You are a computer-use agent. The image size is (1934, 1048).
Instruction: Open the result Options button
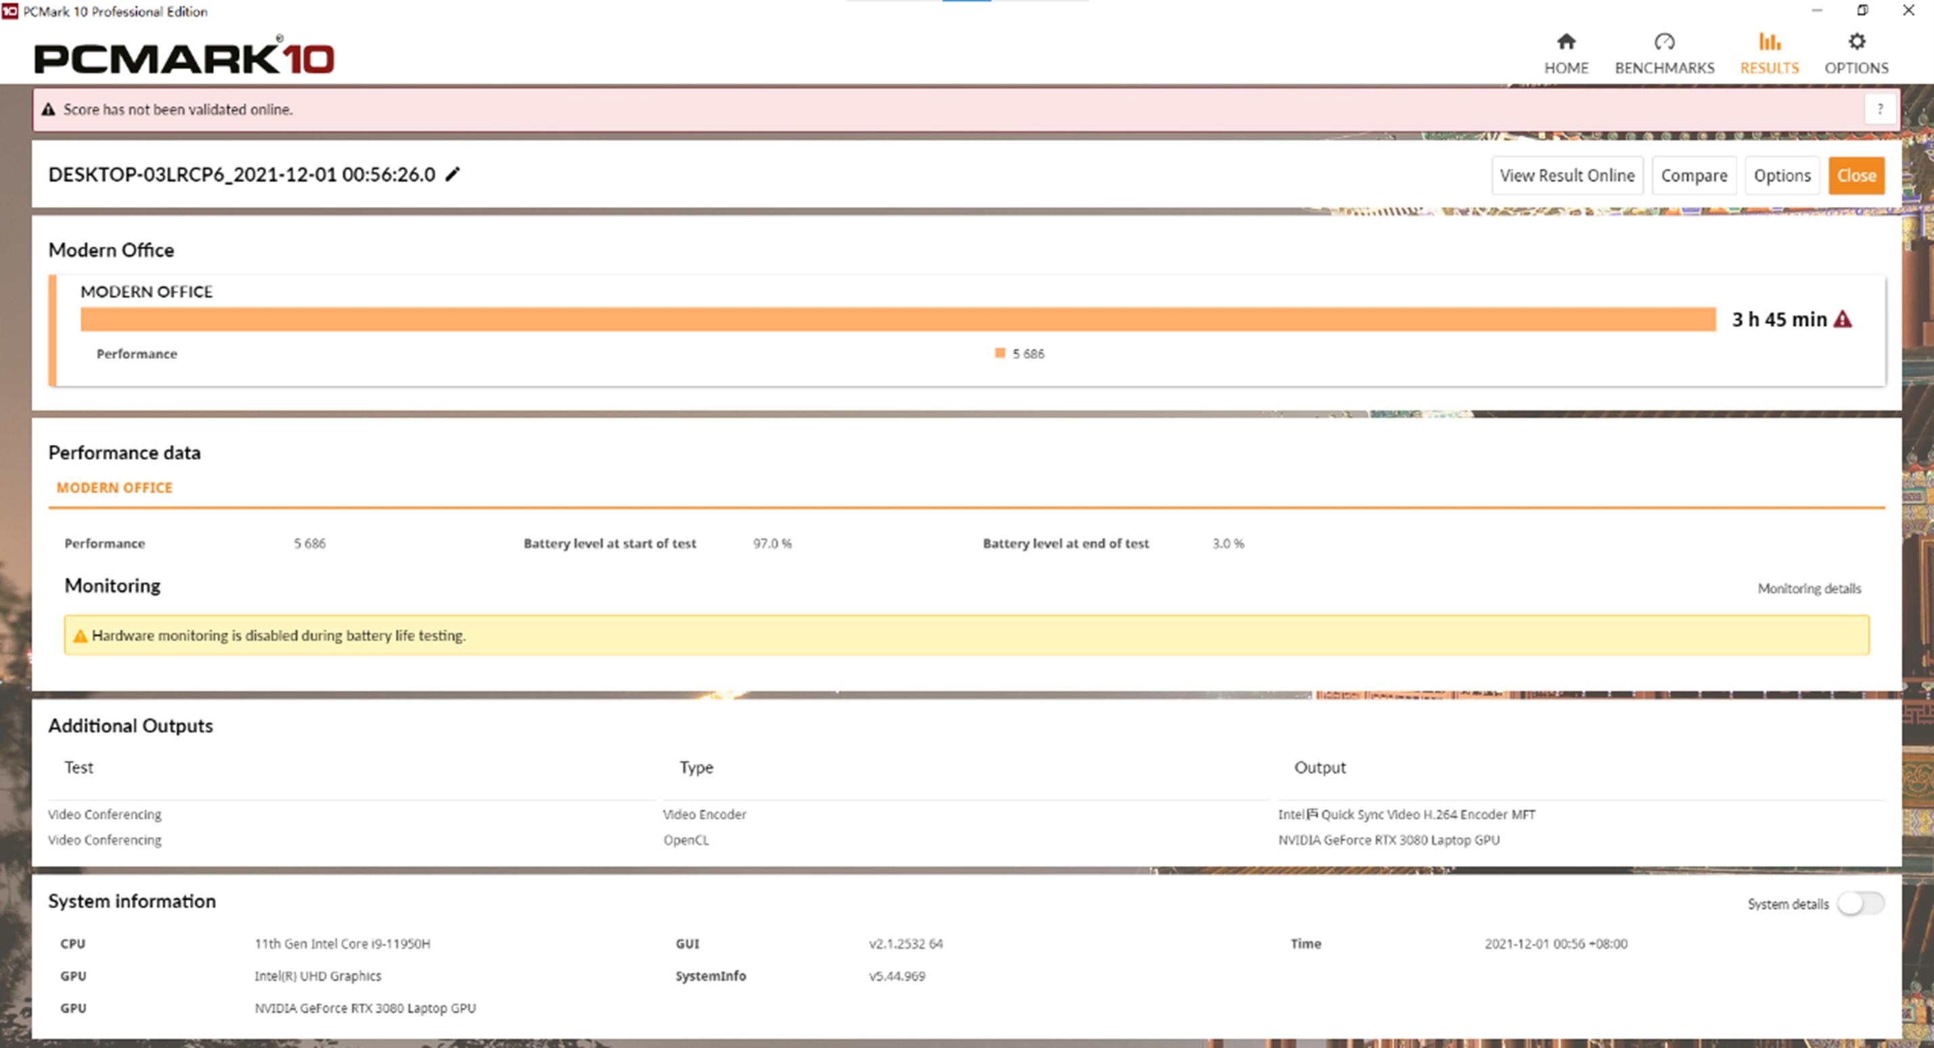point(1782,176)
